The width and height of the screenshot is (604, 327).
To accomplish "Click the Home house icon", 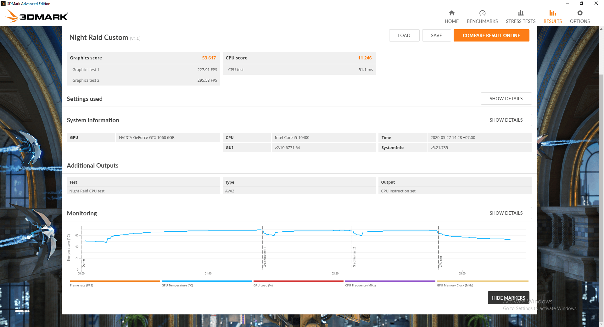I will [x=451, y=13].
